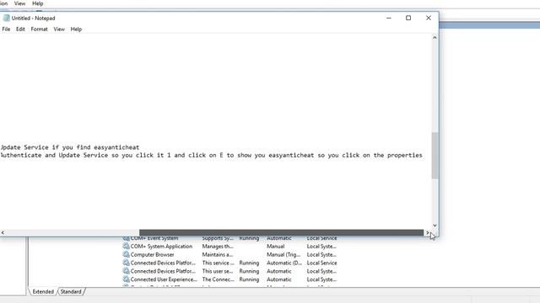Minimize the Notepad window
The height and width of the screenshot is (303, 540).
click(x=389, y=18)
